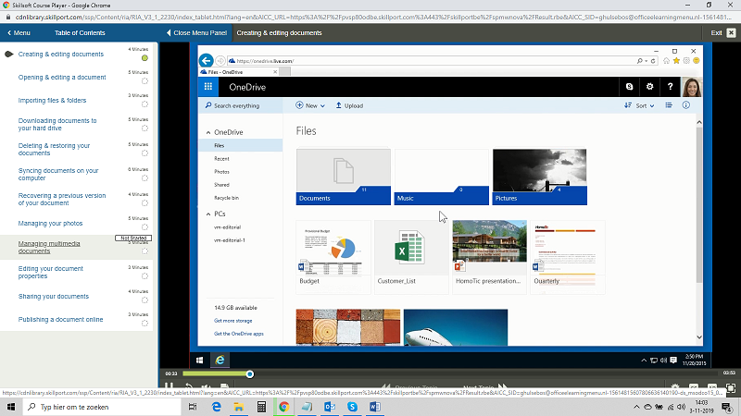
Task: Select the Files - OneDrive browser tab
Action: click(x=239, y=72)
